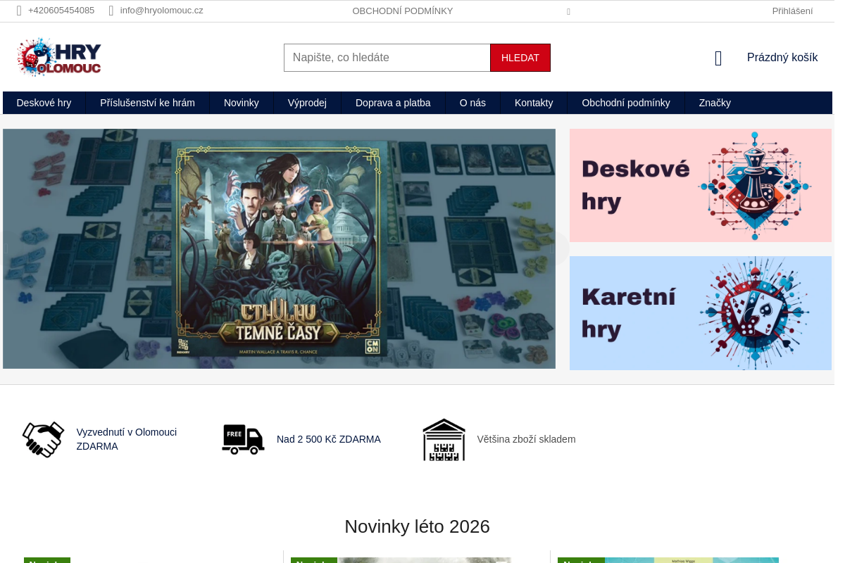Image resolution: width=845 pixels, height=563 pixels.
Task: Open Doprava a platba page
Action: [393, 103]
